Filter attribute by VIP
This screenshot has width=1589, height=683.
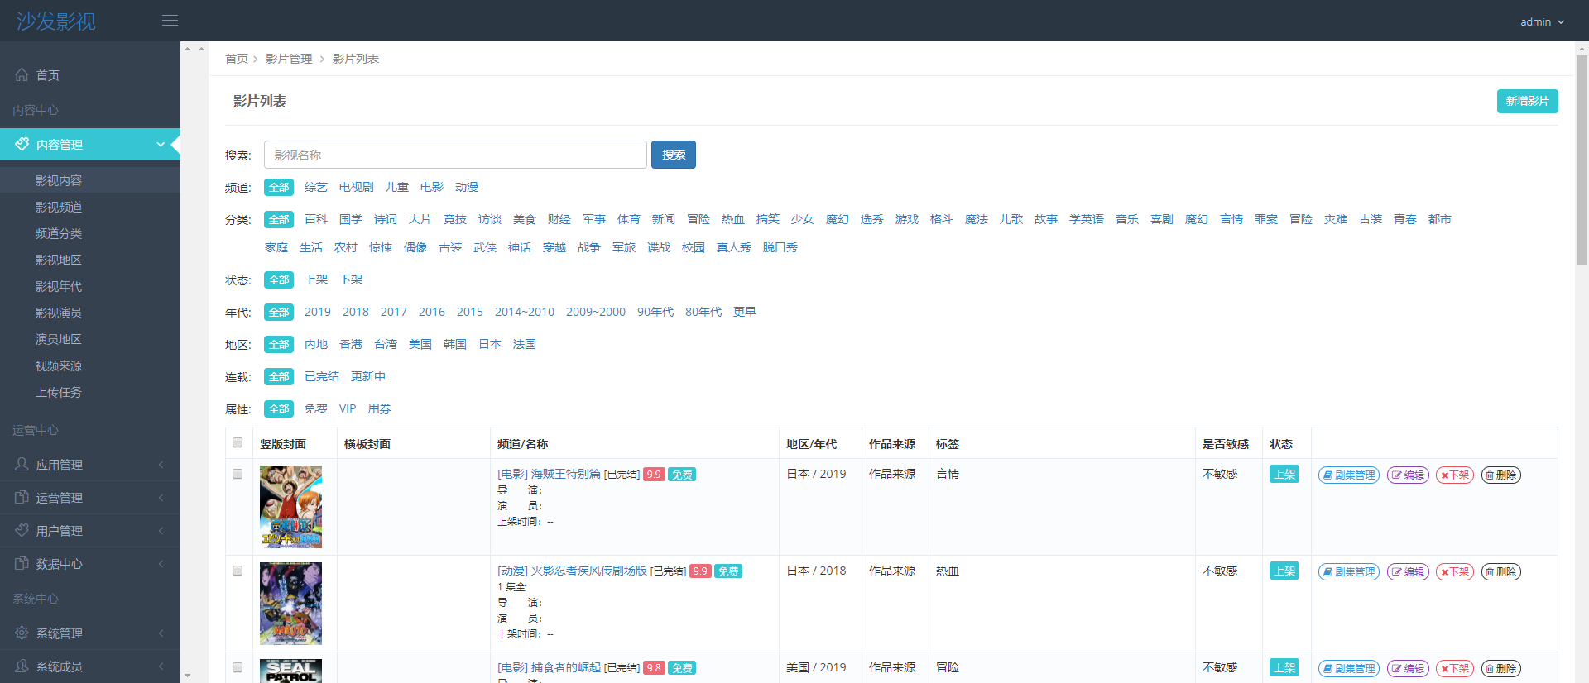[x=348, y=408]
